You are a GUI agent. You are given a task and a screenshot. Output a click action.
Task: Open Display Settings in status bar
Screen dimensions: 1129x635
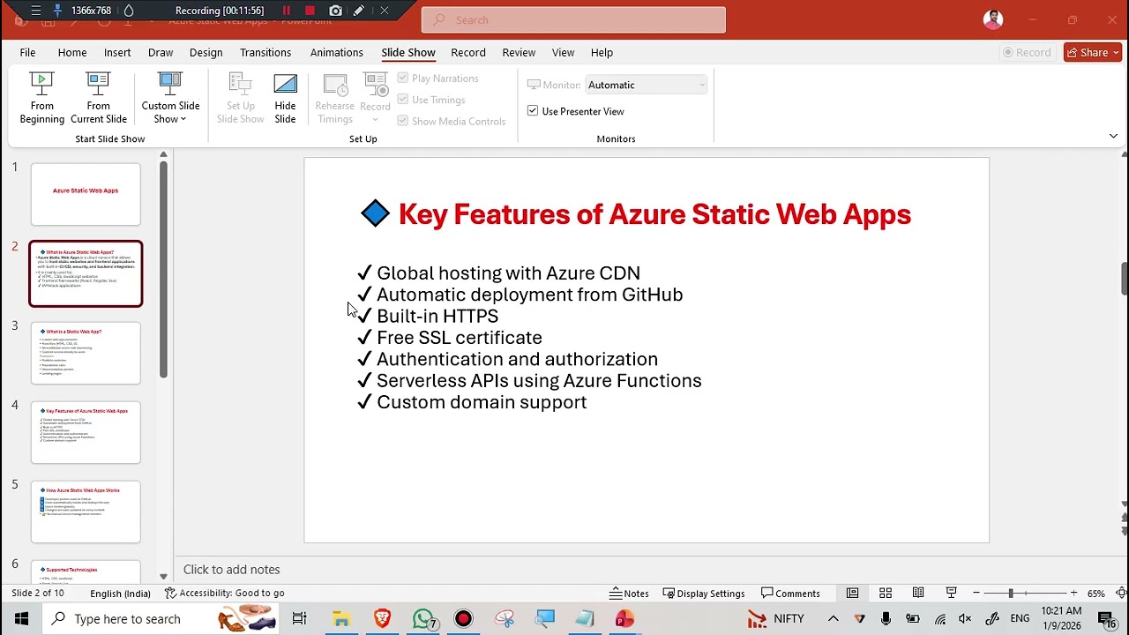tap(704, 594)
